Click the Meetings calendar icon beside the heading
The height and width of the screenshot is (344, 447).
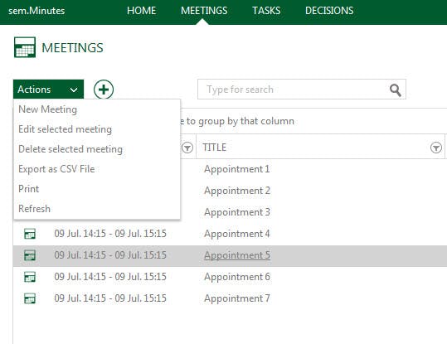[x=25, y=47]
